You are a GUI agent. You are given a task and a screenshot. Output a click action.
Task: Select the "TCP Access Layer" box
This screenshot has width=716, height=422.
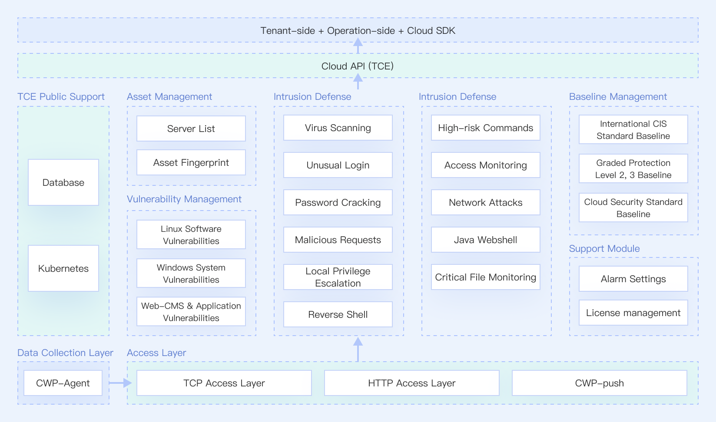pyautogui.click(x=224, y=383)
